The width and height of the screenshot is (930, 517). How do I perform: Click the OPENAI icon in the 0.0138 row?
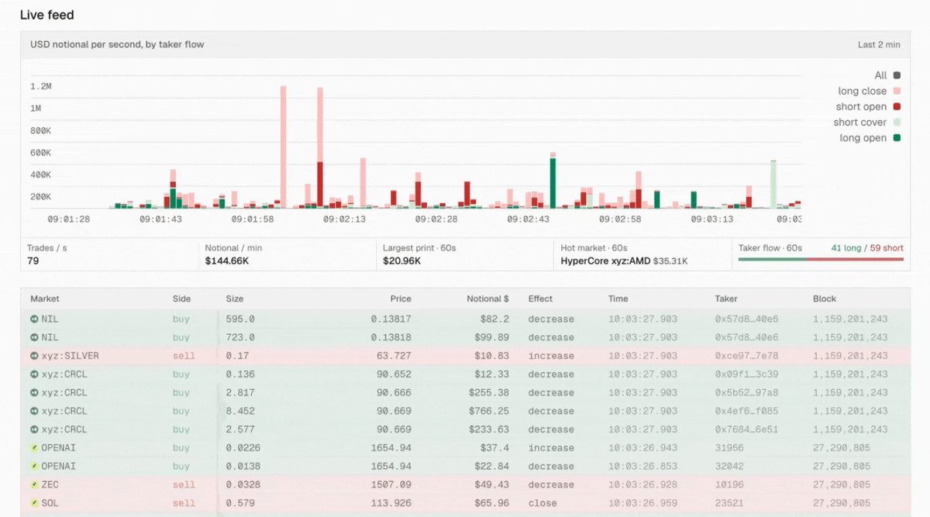[34, 467]
